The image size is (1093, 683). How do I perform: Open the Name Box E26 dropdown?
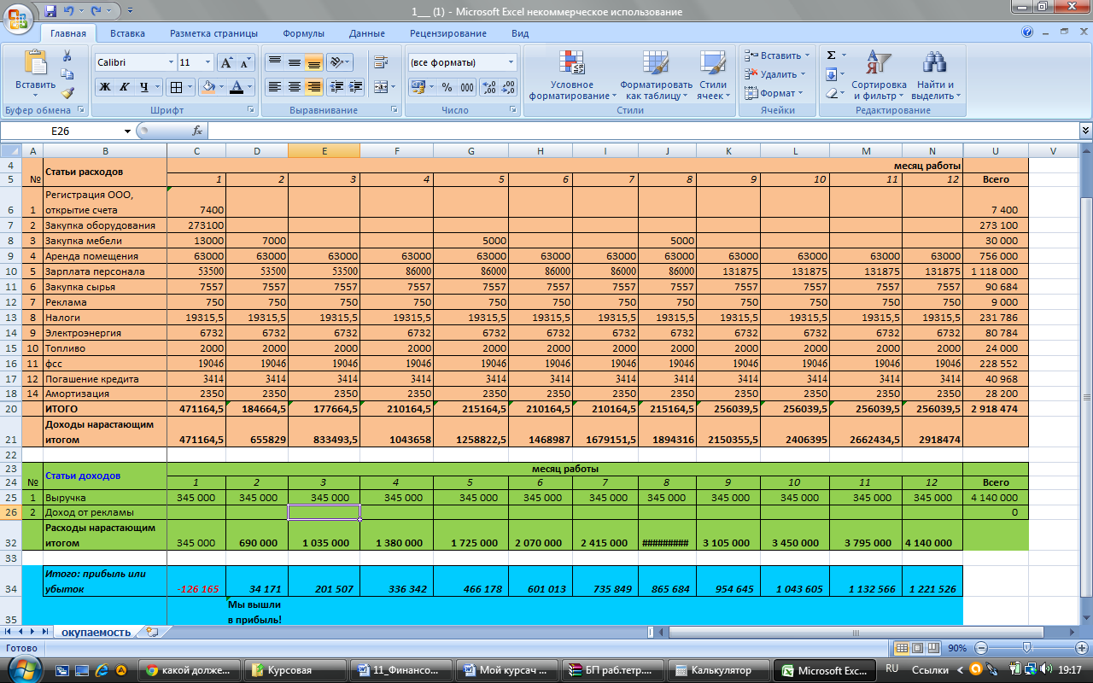tap(128, 131)
